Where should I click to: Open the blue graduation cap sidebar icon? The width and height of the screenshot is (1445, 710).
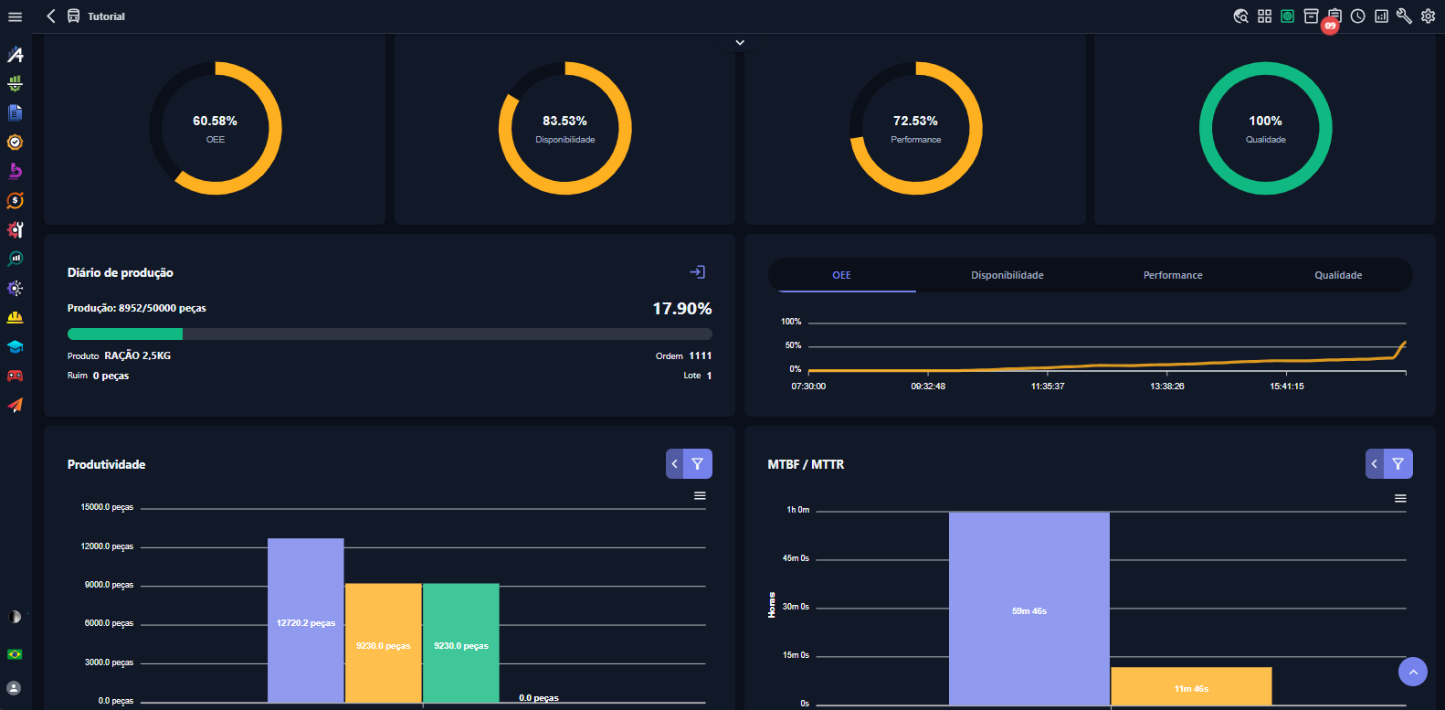tap(15, 347)
